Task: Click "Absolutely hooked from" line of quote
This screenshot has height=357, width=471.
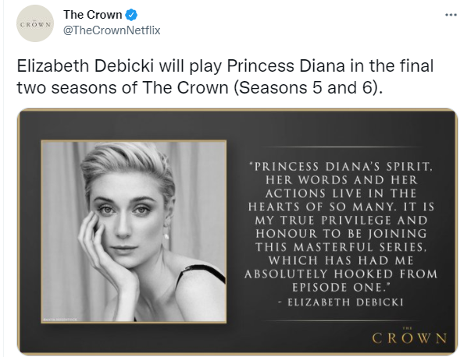Action: (341, 274)
